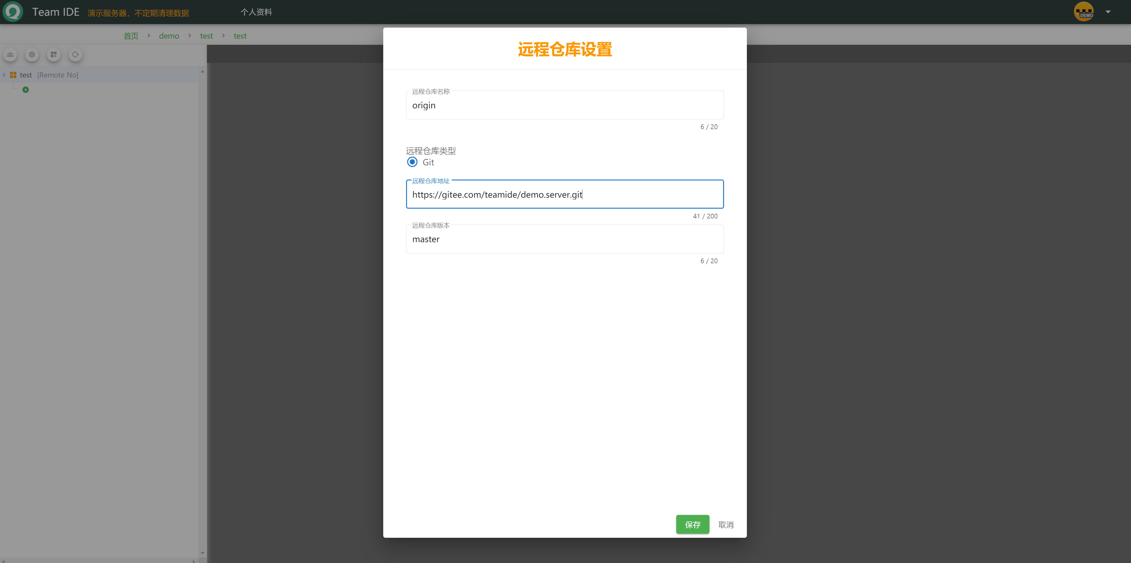Save the remote repository settings

coord(692,524)
